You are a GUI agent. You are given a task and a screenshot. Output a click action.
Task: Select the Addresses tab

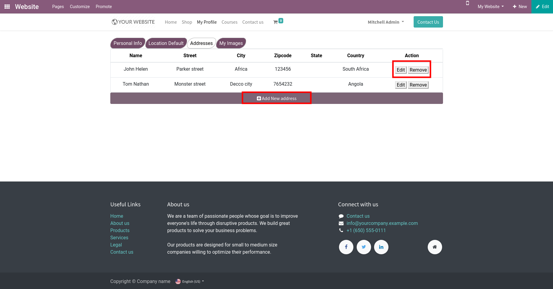tap(201, 43)
